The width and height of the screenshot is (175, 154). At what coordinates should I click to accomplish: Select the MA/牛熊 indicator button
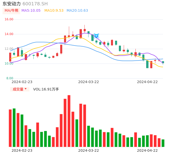click(11, 11)
